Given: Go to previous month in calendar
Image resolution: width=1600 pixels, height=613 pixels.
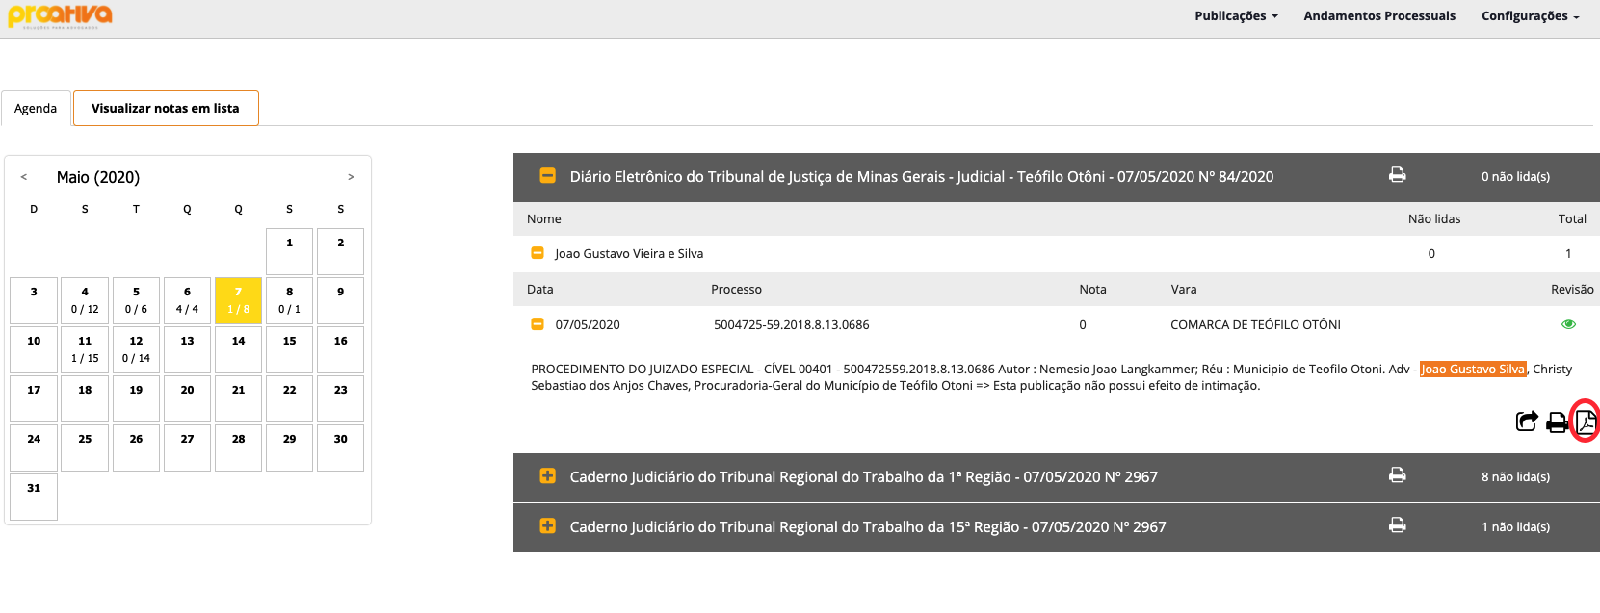Looking at the screenshot, I should pos(24,177).
